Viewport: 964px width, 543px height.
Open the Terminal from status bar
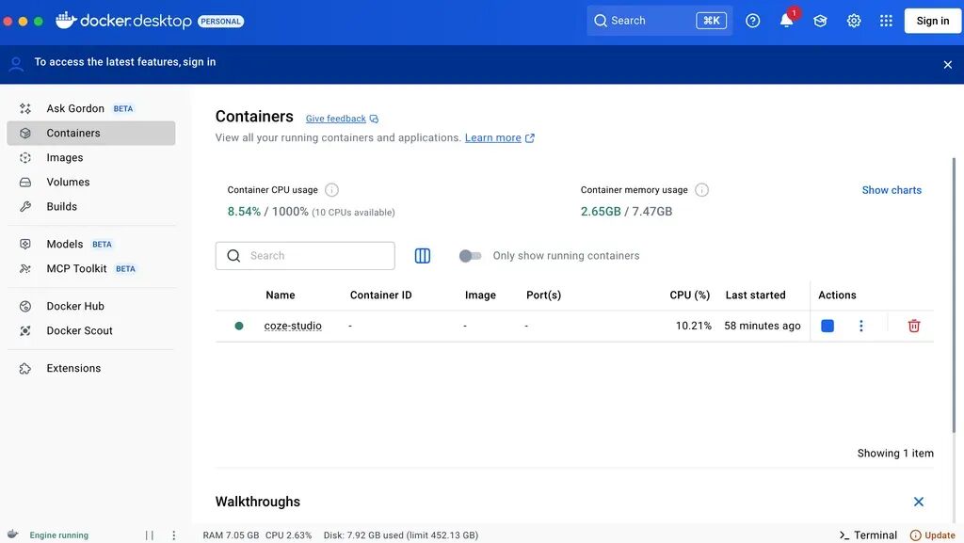point(868,535)
